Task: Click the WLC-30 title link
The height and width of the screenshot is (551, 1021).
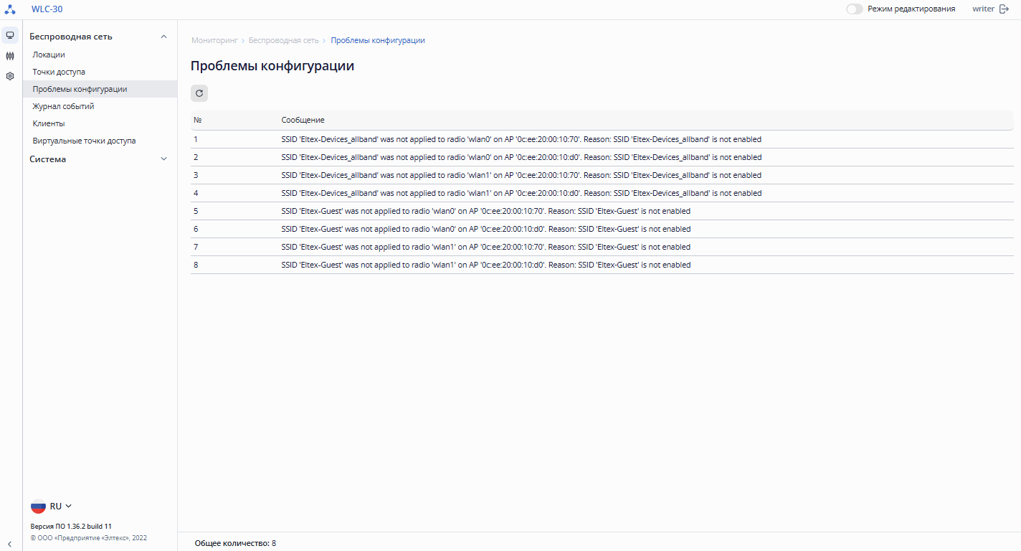Action: [47, 9]
